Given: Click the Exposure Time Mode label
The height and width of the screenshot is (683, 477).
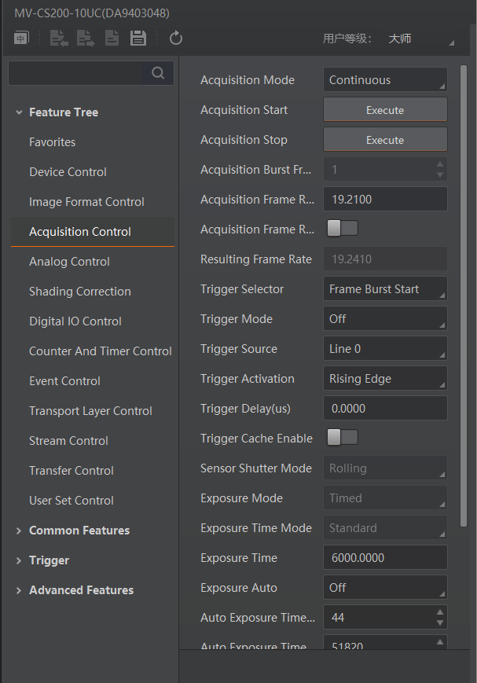Looking at the screenshot, I should [256, 528].
